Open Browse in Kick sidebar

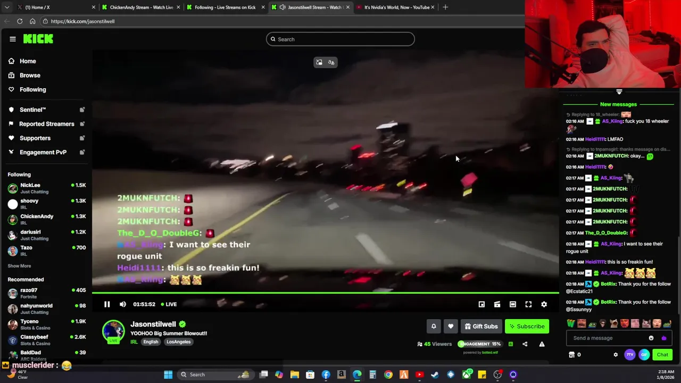coord(30,76)
